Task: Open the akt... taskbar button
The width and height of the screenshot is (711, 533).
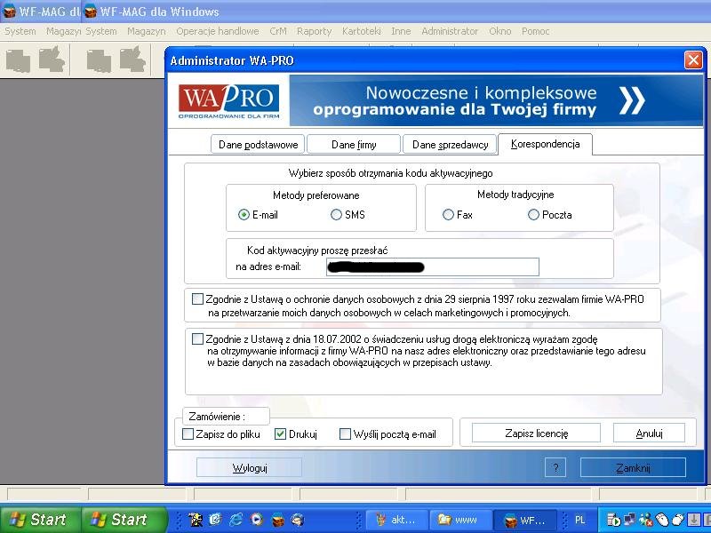Action: pyautogui.click(x=396, y=520)
